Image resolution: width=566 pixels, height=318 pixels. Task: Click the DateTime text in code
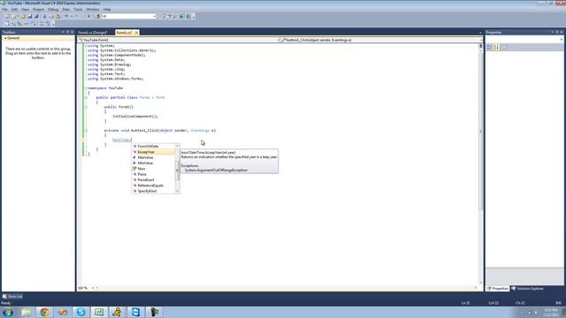click(x=121, y=140)
